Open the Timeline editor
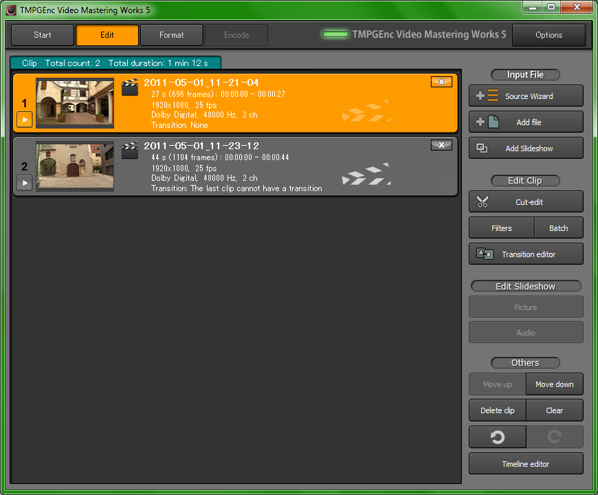This screenshot has height=495, width=598. [x=526, y=464]
